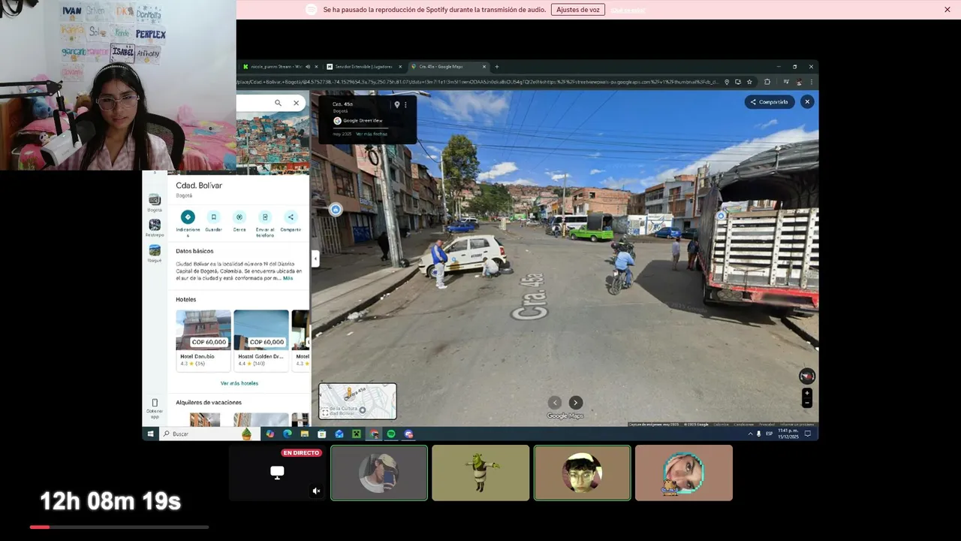Click Ver más hoteles link
Image resolution: width=961 pixels, height=541 pixels.
[239, 383]
